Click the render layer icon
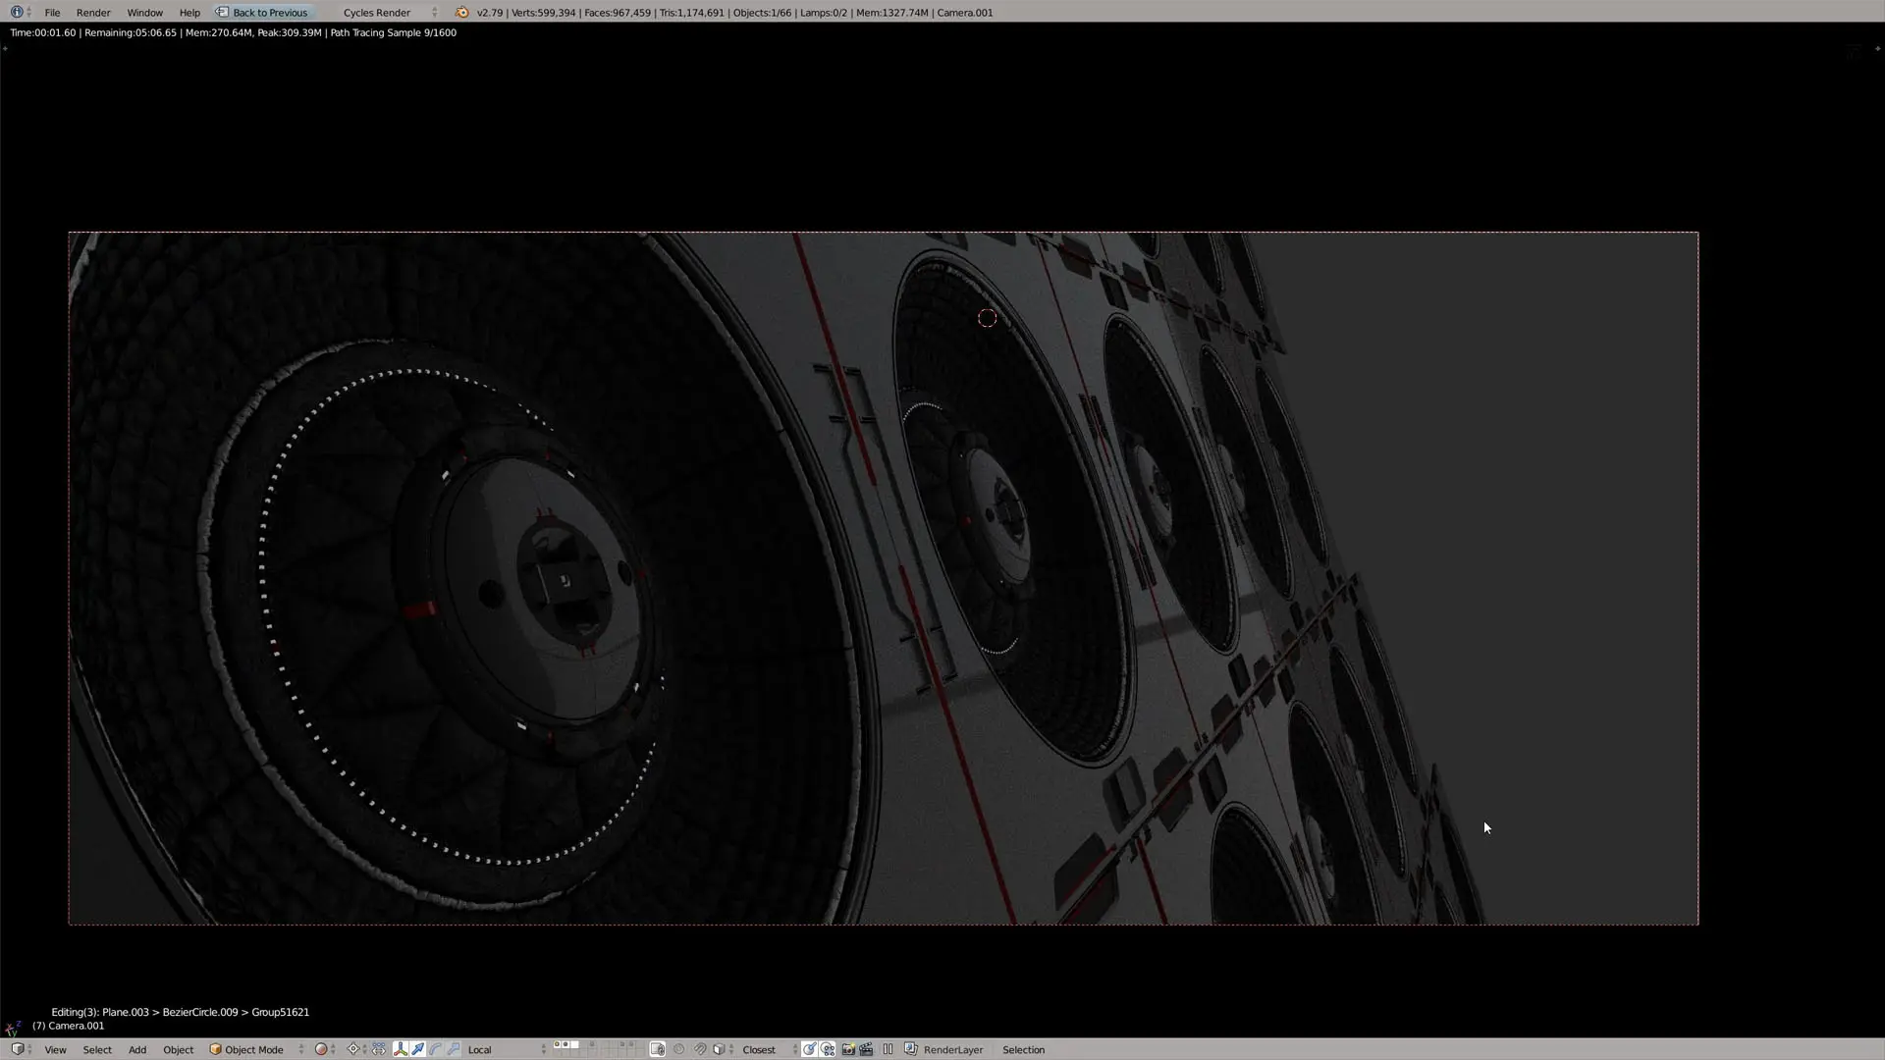 tap(910, 1049)
